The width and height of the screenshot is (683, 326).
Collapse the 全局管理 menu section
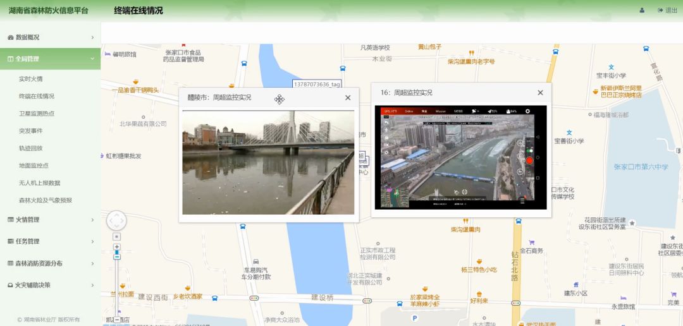coord(50,59)
